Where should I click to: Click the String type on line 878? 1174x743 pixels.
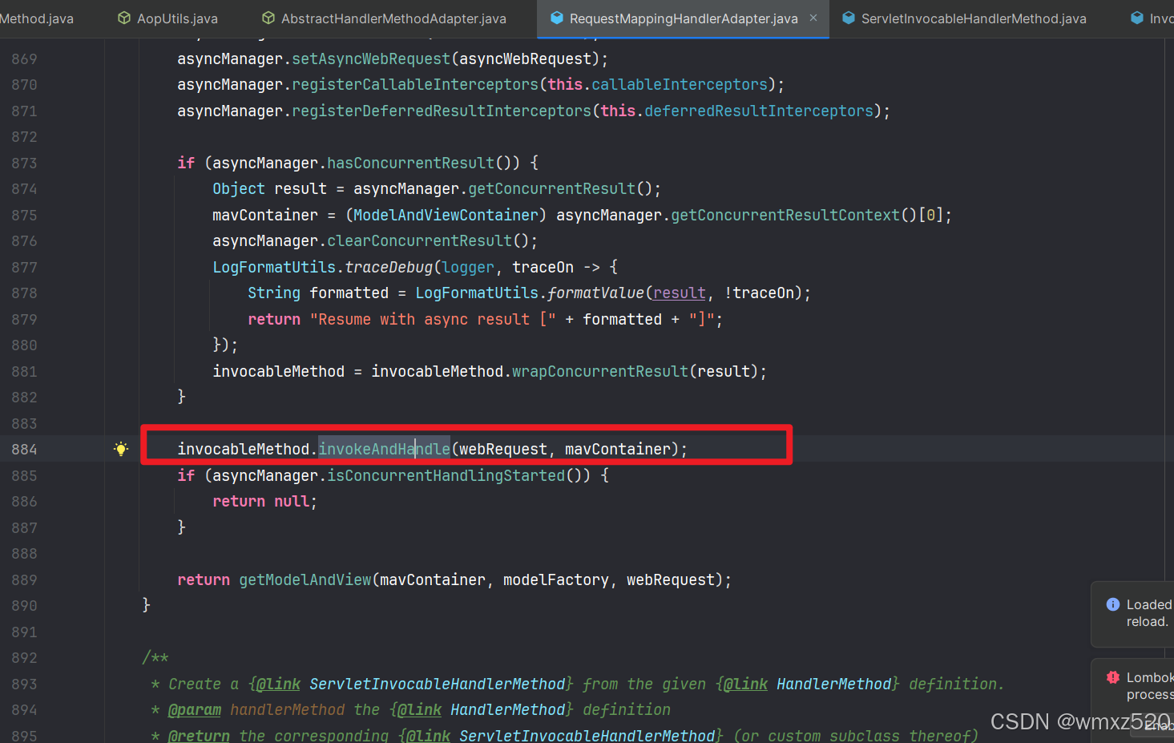coord(274,293)
